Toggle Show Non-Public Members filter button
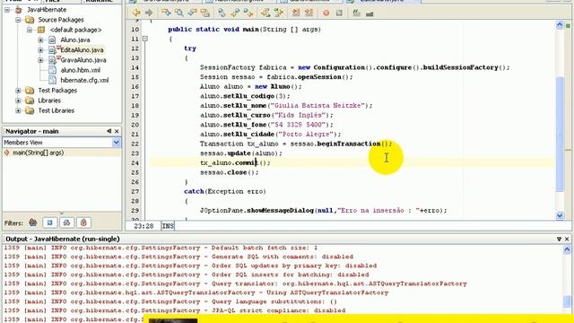Viewport: 574px width, 323px height. pyautogui.click(x=83, y=223)
